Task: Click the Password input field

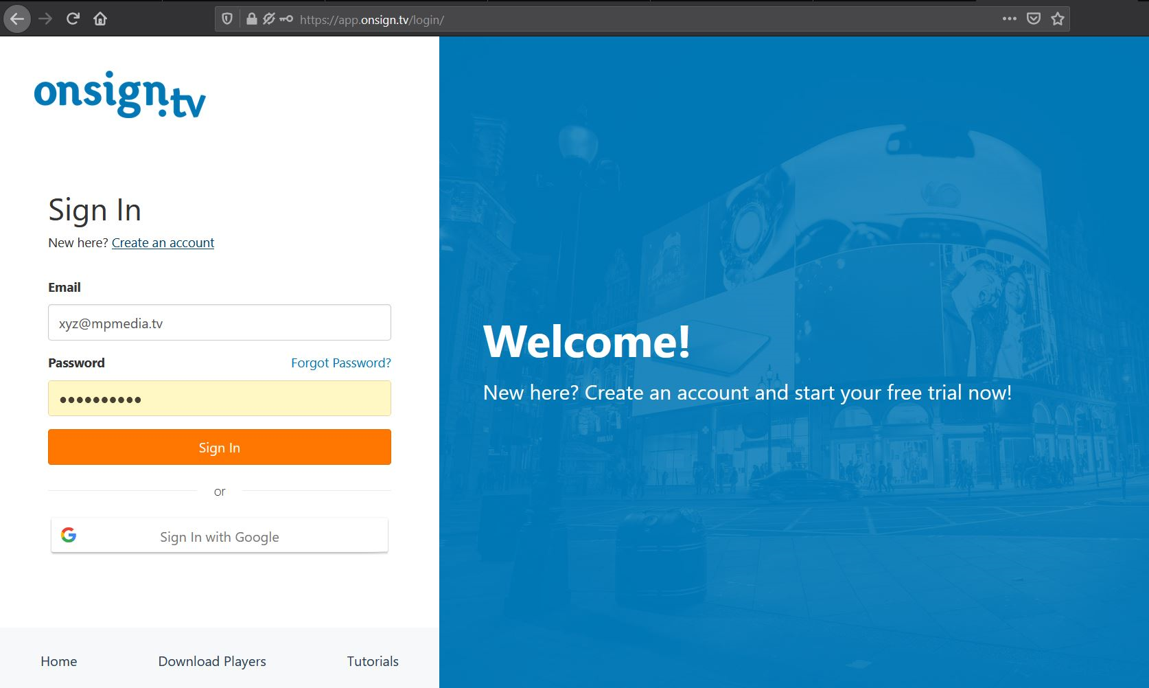Action: 220,398
